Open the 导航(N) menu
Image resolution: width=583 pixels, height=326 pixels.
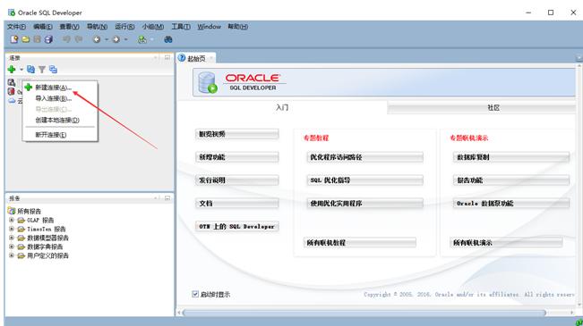click(97, 27)
